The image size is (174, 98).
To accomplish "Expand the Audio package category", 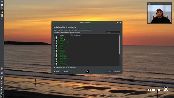I will tap(55, 37).
